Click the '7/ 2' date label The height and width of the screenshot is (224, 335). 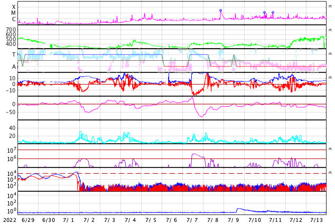point(89,220)
